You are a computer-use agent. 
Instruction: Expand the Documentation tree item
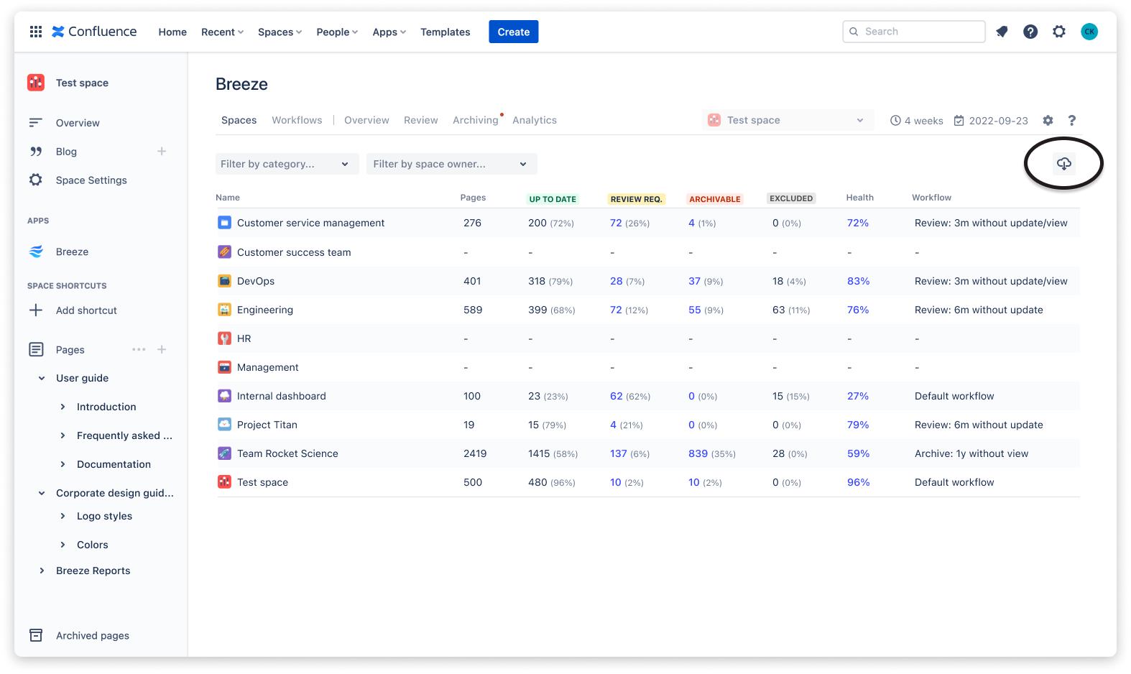(x=63, y=464)
